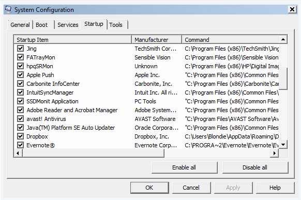Click manufacturer 'Oracle Corpora...' cell
301x200 pixels.
tap(157, 128)
